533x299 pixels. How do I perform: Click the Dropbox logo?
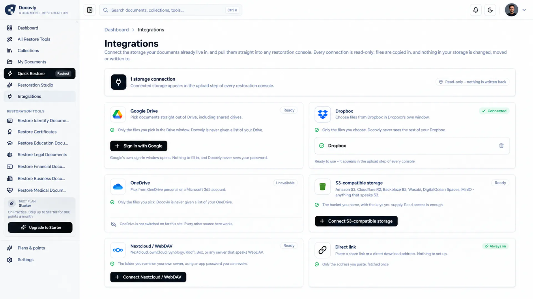click(323, 114)
